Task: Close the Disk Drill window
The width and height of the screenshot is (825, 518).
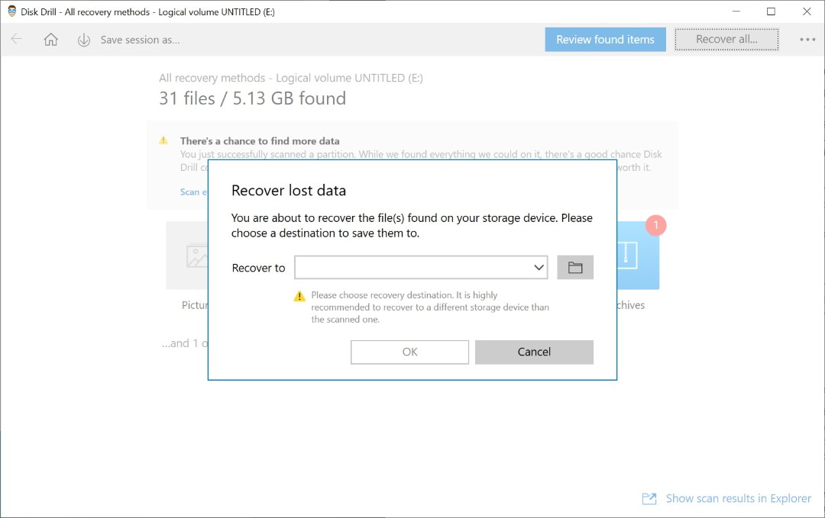Action: point(807,11)
